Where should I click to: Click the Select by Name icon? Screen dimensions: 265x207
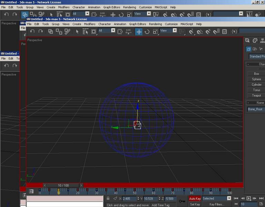tap(85, 32)
